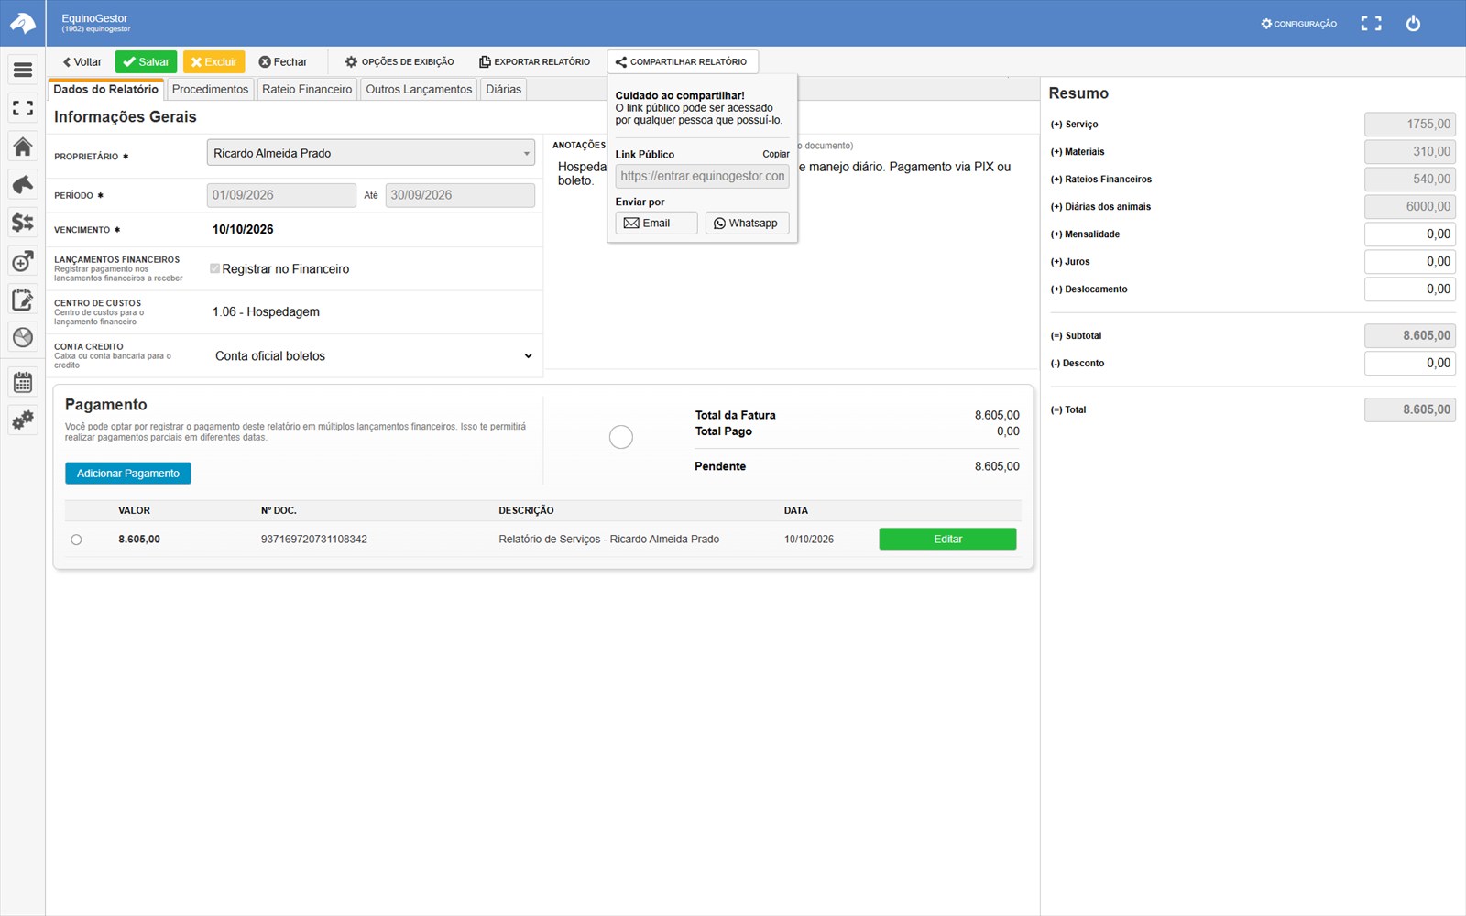Image resolution: width=1466 pixels, height=916 pixels.
Task: Edit the Desconto value field
Action: (1409, 364)
